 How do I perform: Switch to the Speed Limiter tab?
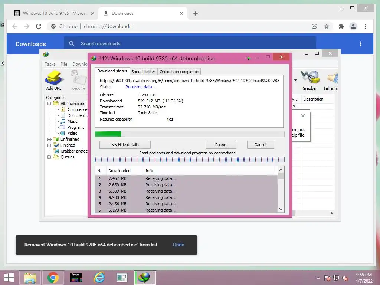(143, 72)
